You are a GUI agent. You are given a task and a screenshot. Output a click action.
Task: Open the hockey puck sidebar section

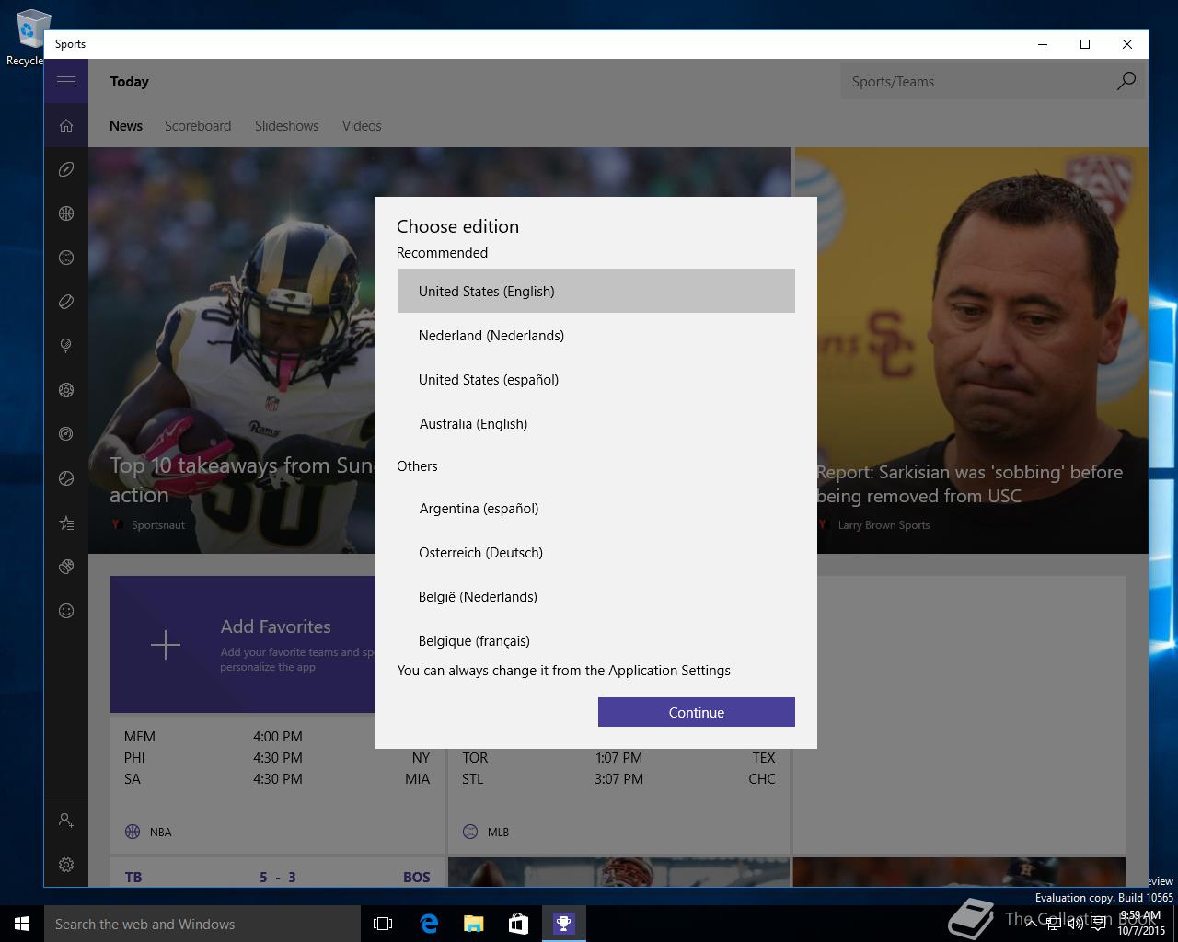tap(66, 302)
